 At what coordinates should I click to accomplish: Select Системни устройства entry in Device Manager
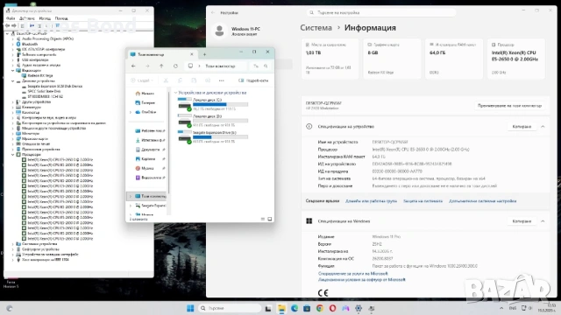[39, 244]
